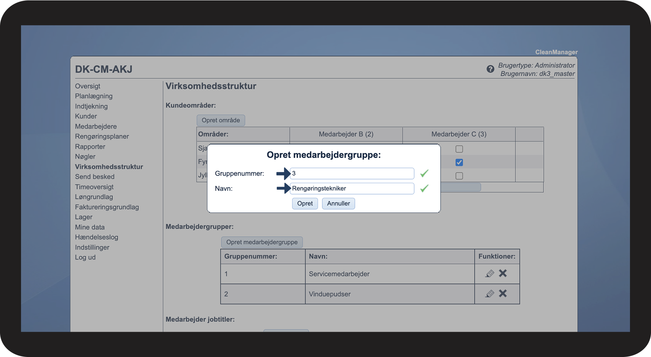Click the Gruppenummer input field
The height and width of the screenshot is (357, 651).
tap(352, 174)
